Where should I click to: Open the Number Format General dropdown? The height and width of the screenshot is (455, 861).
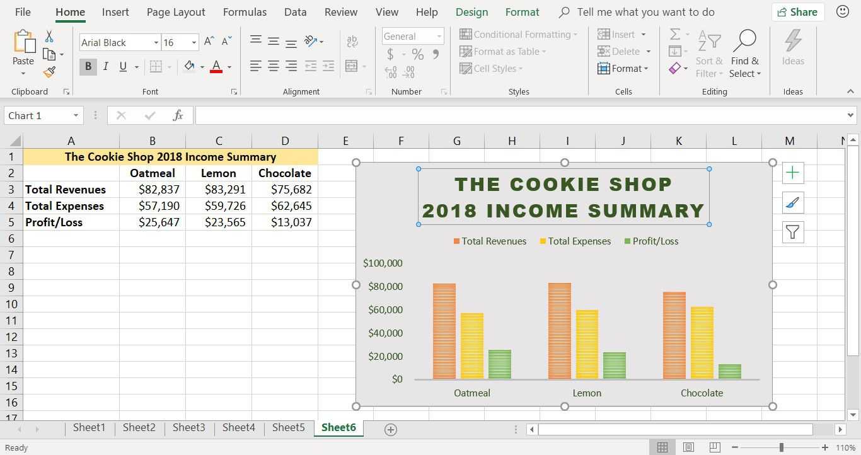click(x=439, y=36)
